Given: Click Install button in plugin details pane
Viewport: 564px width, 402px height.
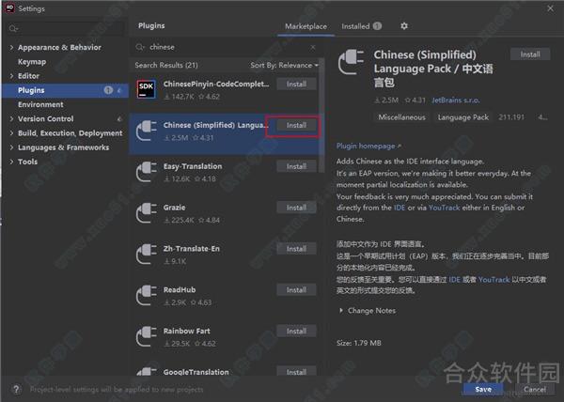Looking at the screenshot, I should (530, 54).
